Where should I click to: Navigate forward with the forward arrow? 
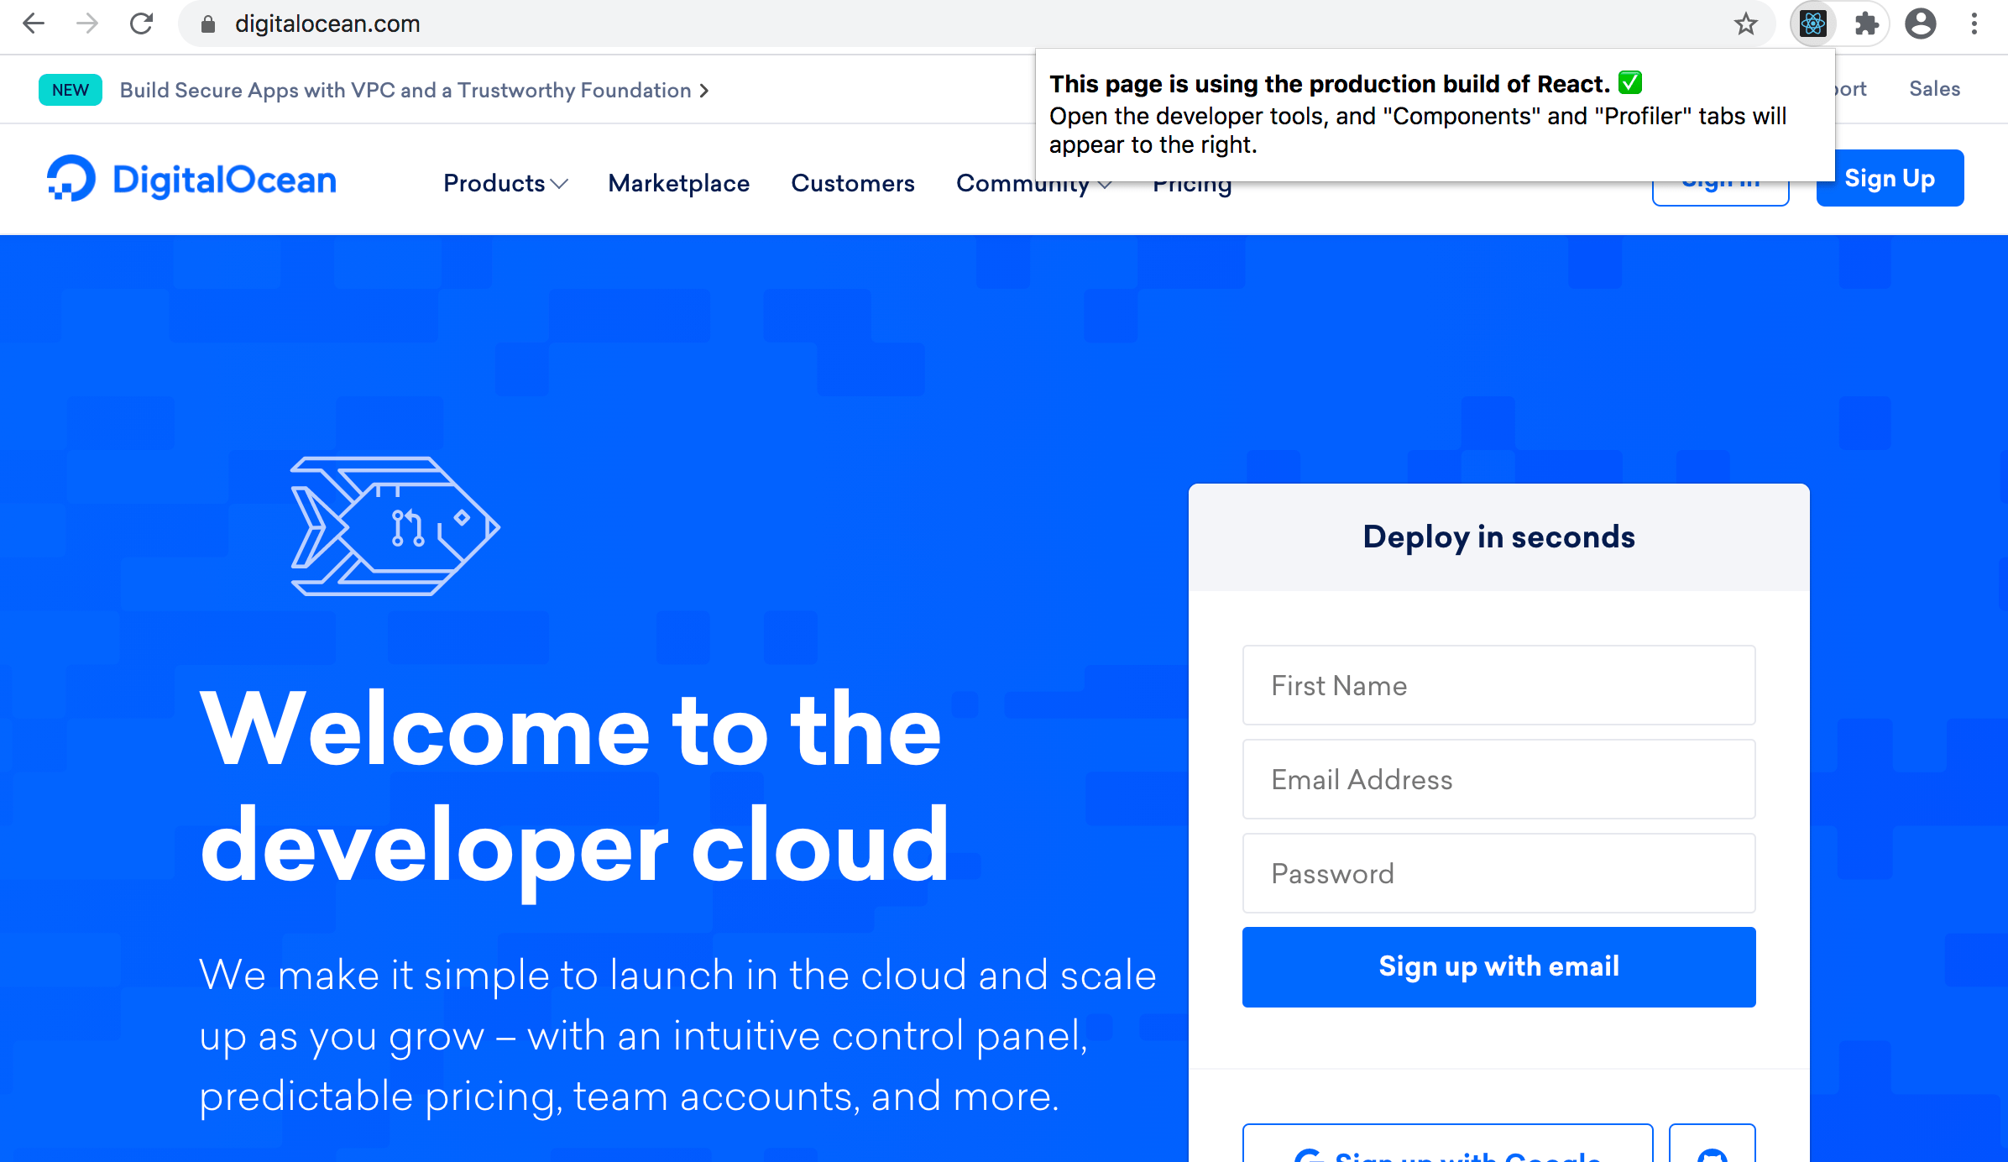[x=86, y=24]
